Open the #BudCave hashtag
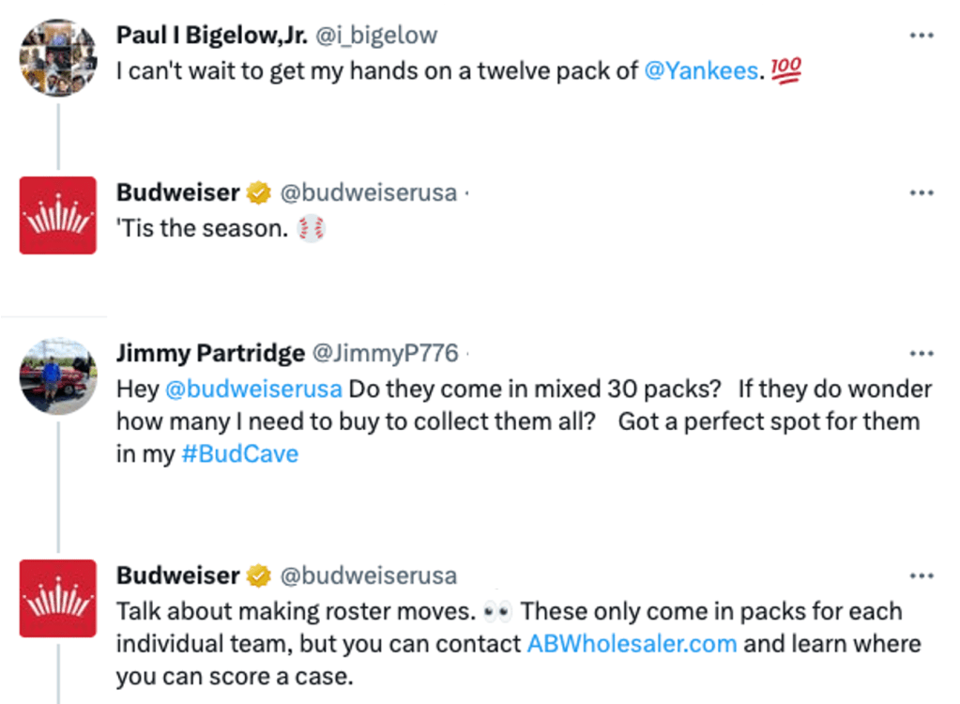Screen dimensions: 960x704 (239, 454)
